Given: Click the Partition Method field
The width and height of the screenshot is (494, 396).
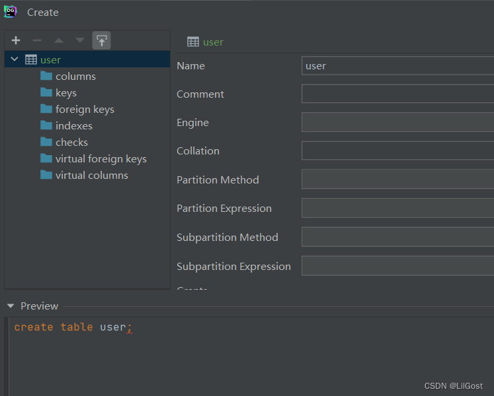Looking at the screenshot, I should pos(397,179).
